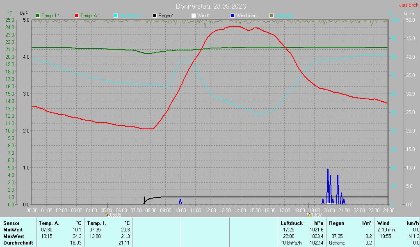Click the '12:00' time axis label
This screenshot has width=420, height=247.
coord(210,210)
